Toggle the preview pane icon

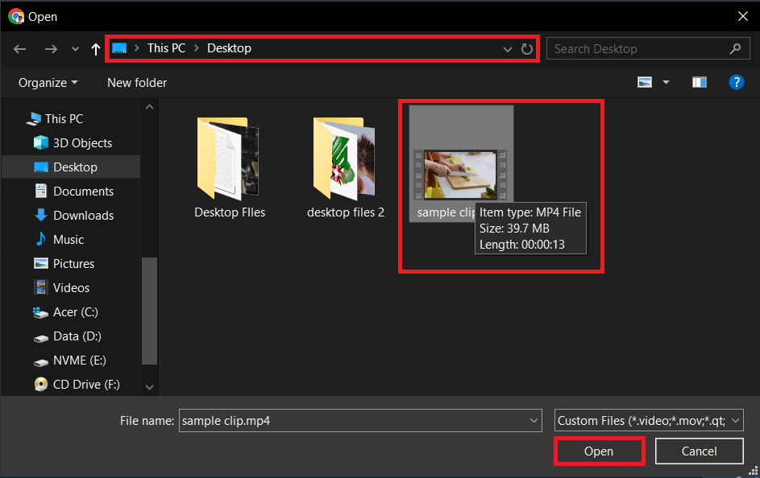(698, 81)
